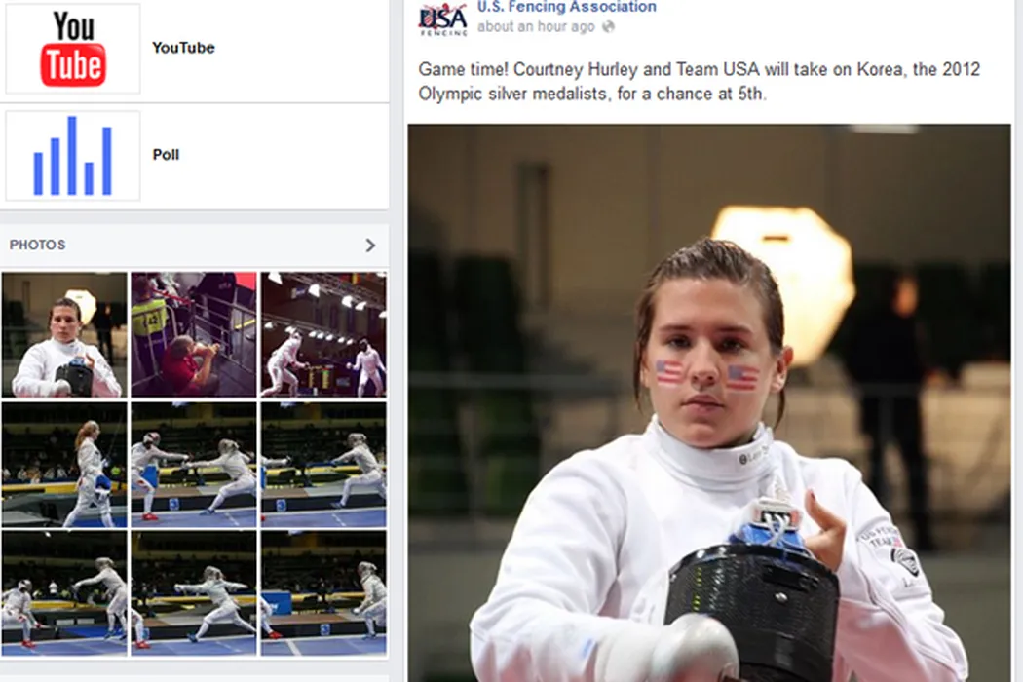
Task: Open bottom-left thumbnail of two fencers
Action: point(64,593)
